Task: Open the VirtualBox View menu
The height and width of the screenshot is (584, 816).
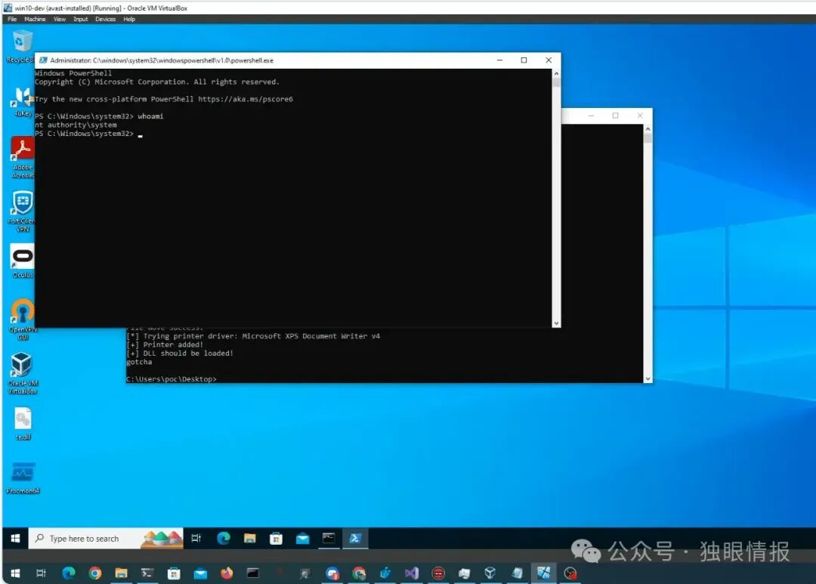Action: [x=60, y=19]
